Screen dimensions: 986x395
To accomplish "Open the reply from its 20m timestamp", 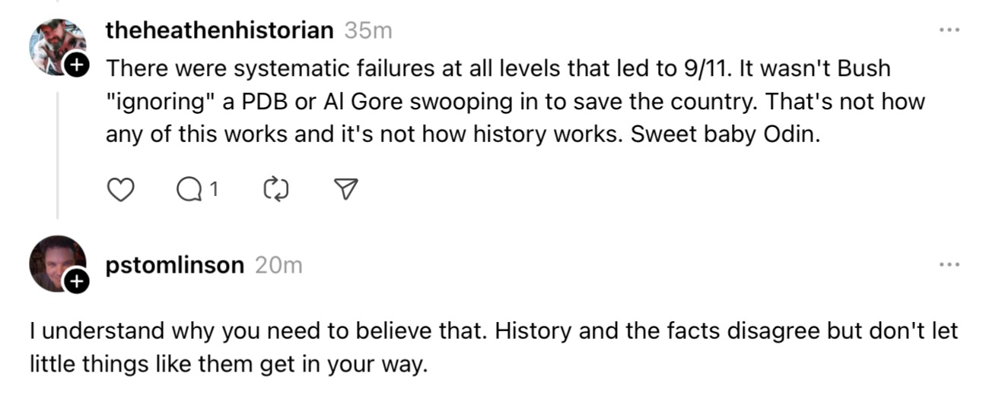I will pyautogui.click(x=278, y=265).
